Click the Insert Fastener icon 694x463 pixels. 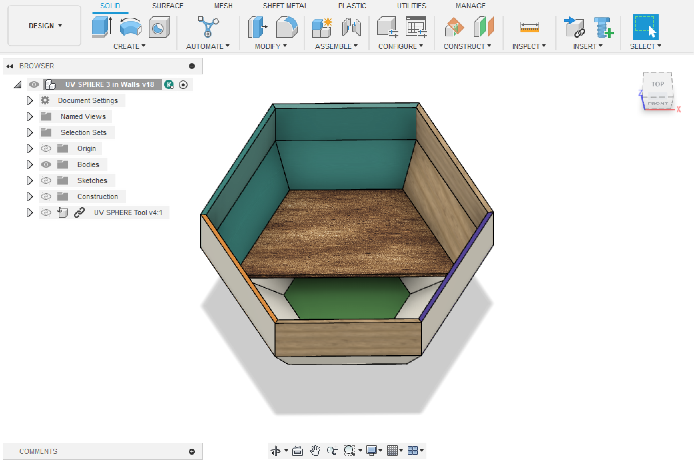604,27
